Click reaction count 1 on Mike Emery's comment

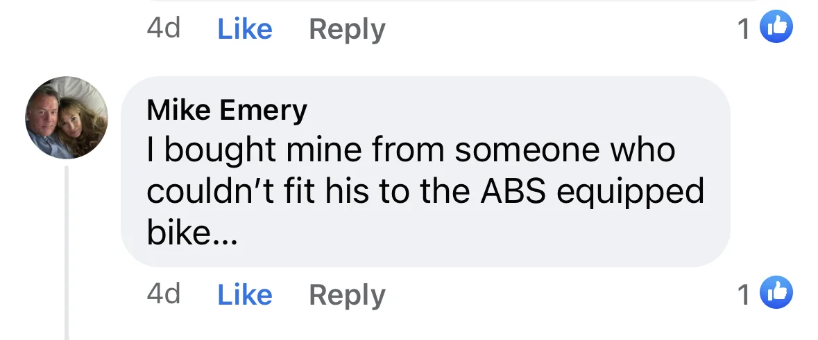pyautogui.click(x=744, y=295)
